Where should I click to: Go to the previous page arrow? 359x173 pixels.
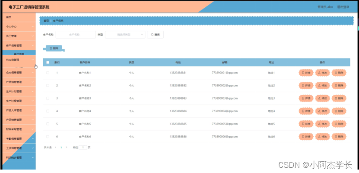[x=56, y=147]
